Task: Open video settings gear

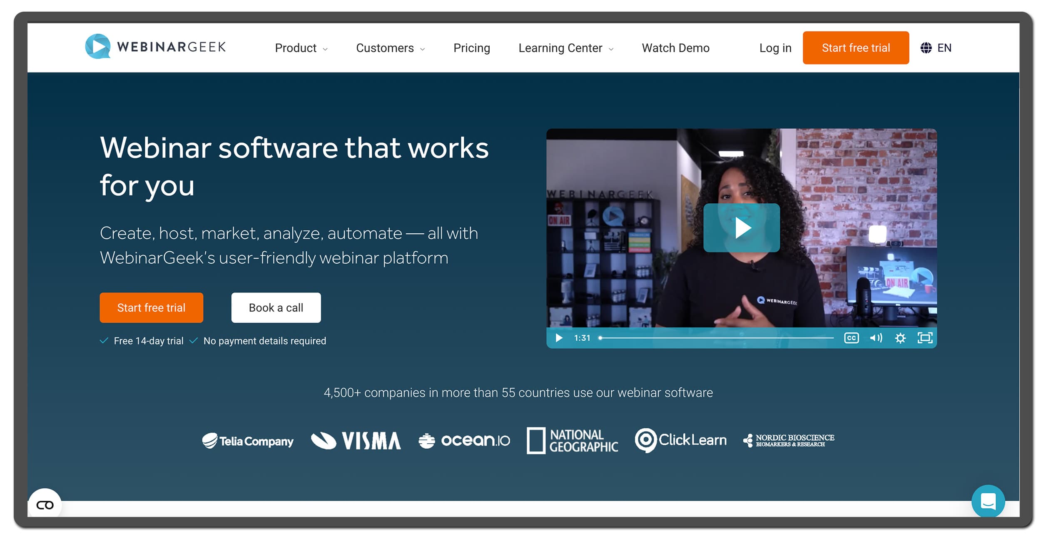Action: pos(900,338)
